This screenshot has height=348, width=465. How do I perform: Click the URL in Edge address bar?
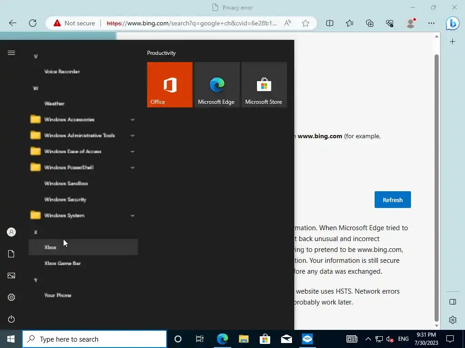[x=192, y=23]
